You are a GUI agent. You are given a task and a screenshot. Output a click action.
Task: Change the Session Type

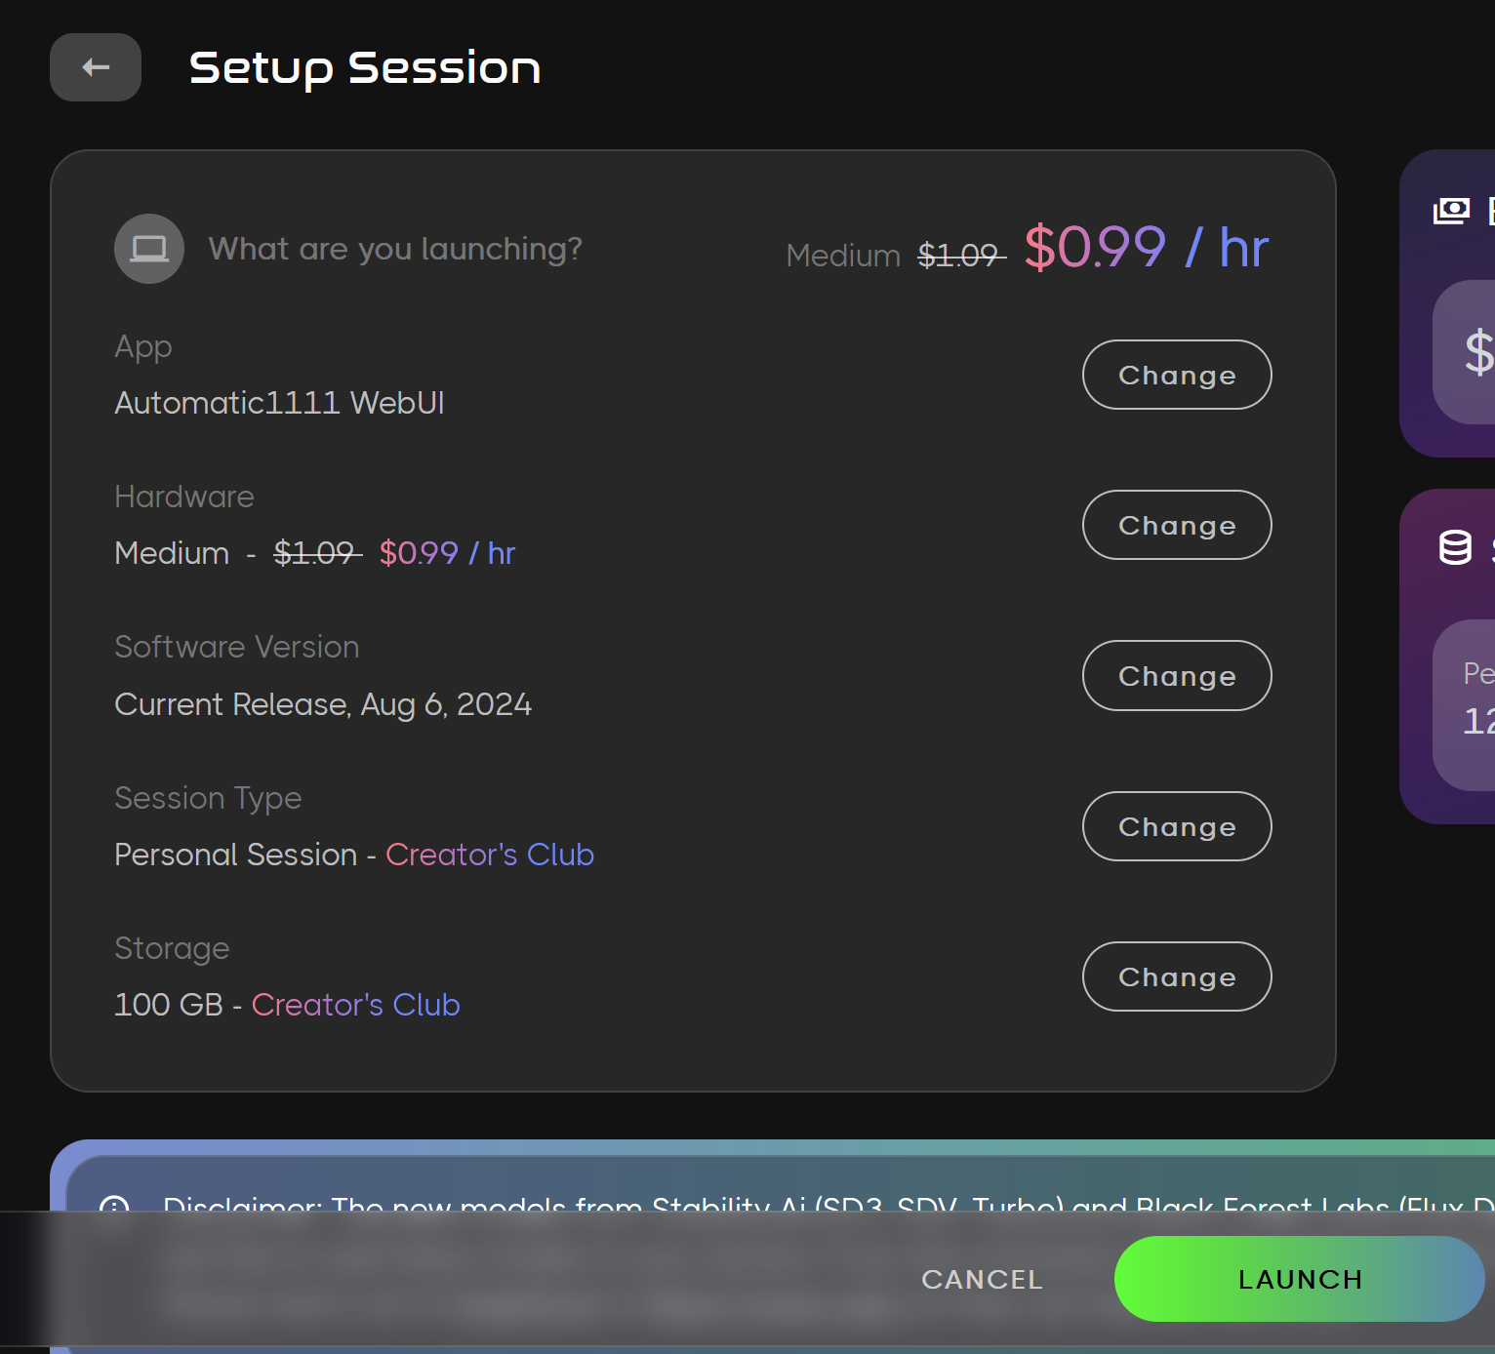[1176, 826]
